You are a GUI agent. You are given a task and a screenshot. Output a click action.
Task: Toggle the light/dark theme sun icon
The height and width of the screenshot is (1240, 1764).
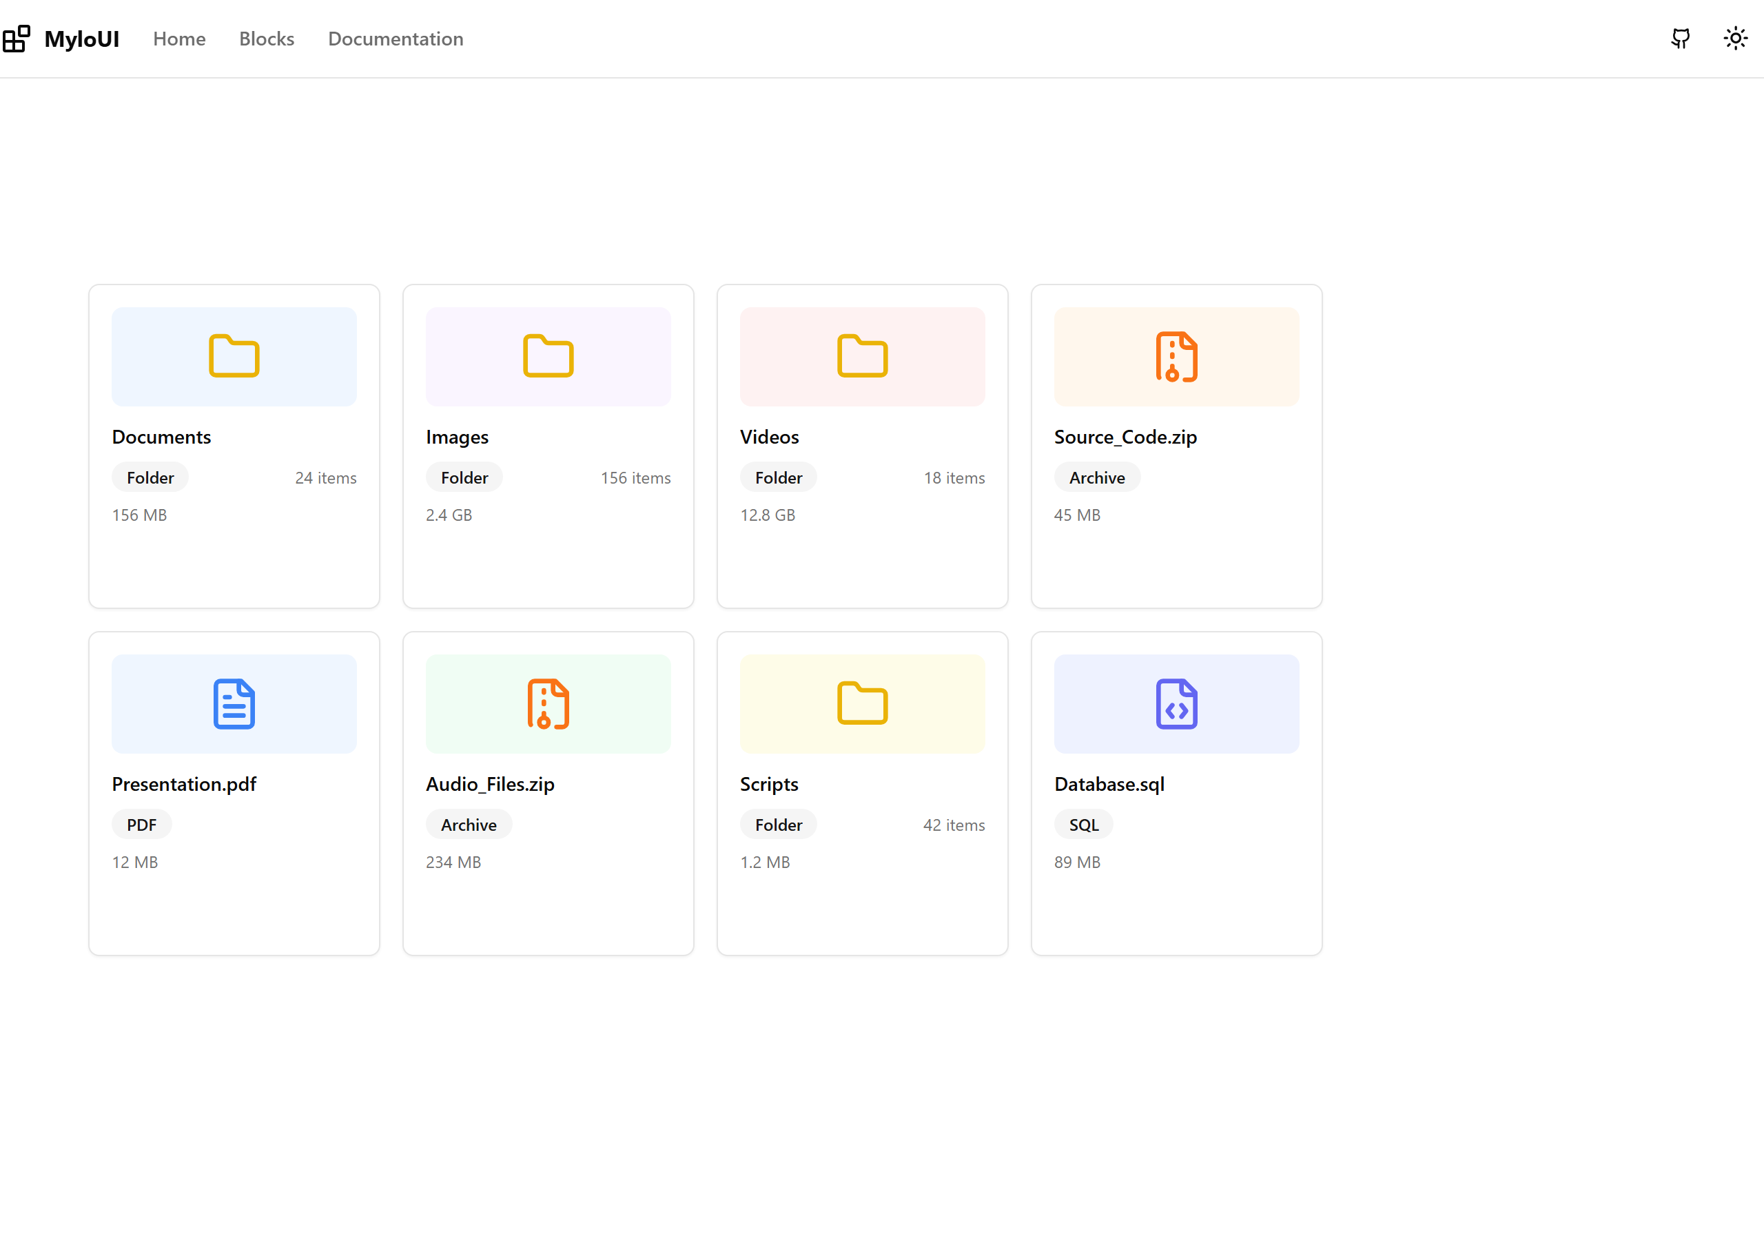pyautogui.click(x=1736, y=39)
